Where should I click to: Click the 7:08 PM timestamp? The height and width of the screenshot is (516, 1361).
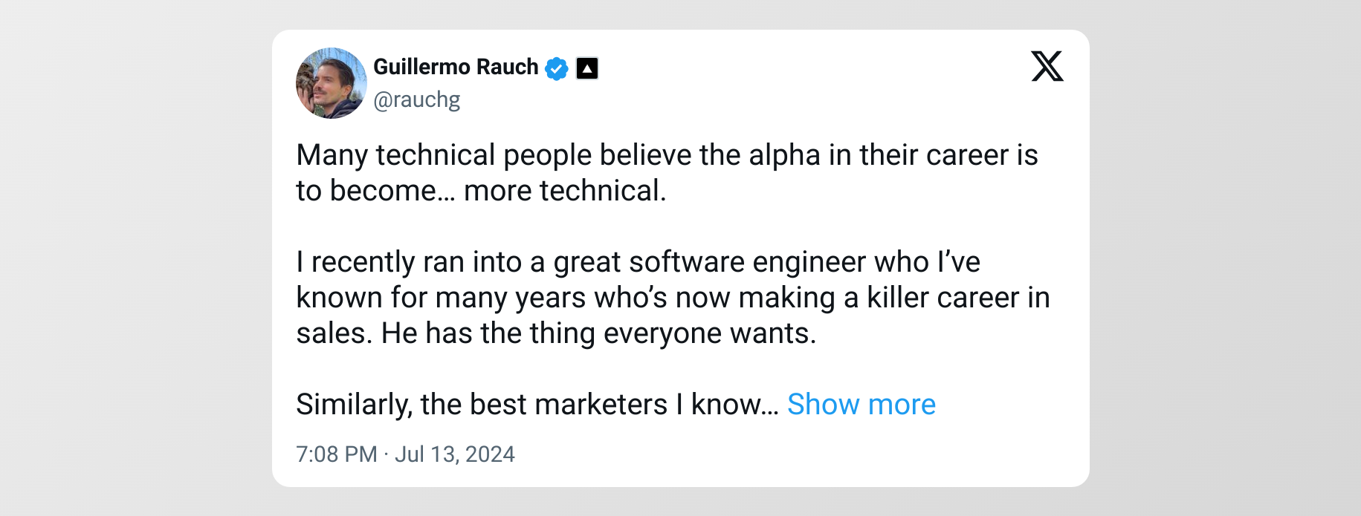point(337,454)
